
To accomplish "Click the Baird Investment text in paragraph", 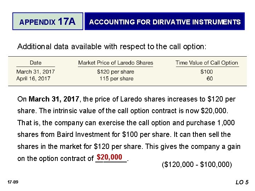I will pyautogui.click(x=84, y=134).
